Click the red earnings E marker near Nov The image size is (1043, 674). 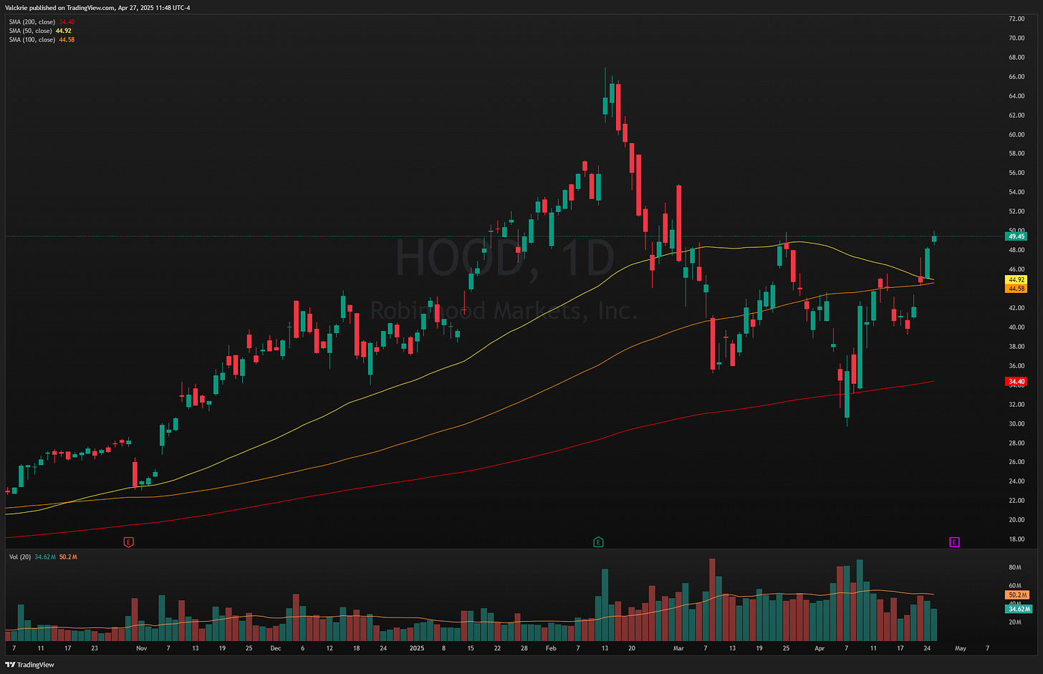coord(129,542)
